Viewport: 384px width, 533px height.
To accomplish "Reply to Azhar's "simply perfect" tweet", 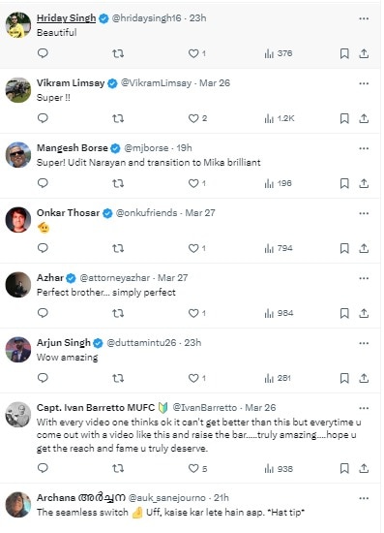I will point(43,313).
